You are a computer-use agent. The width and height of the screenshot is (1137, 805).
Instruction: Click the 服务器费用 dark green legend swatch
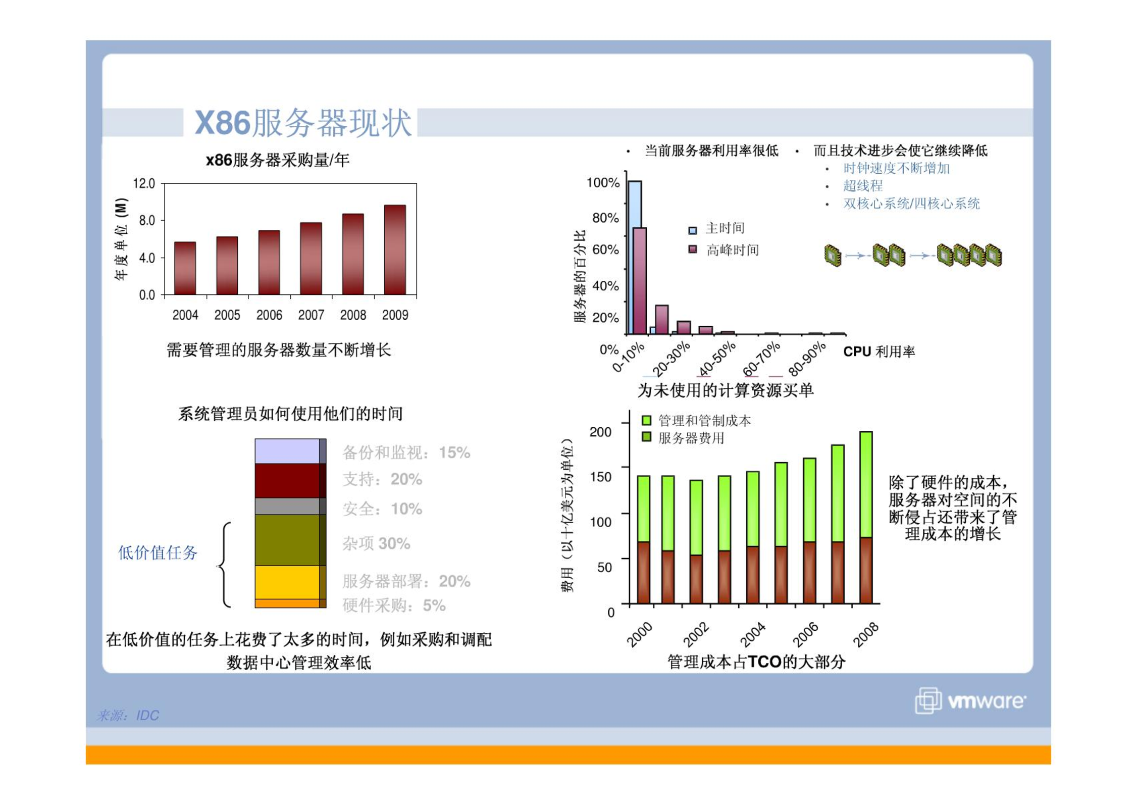point(646,437)
